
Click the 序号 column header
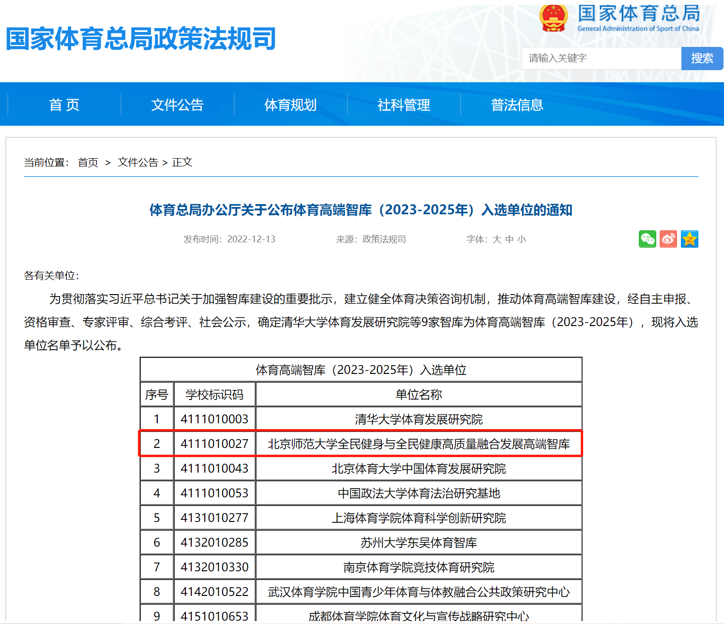point(157,395)
